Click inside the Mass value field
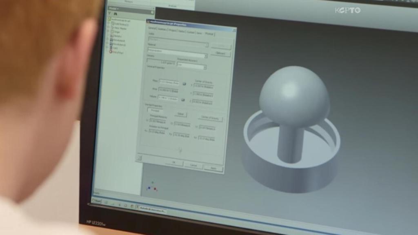 pos(169,82)
